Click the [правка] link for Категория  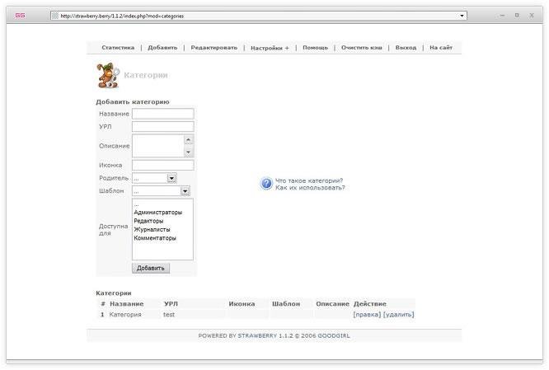tap(367, 314)
